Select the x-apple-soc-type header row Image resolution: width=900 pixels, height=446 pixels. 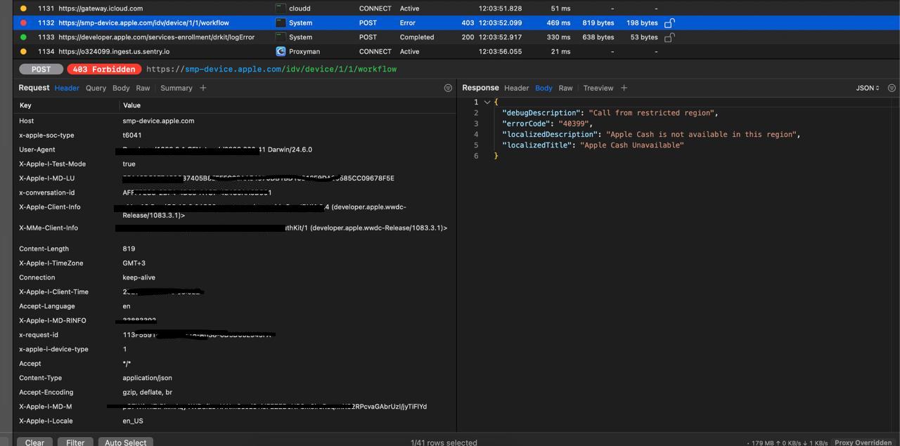pos(234,135)
